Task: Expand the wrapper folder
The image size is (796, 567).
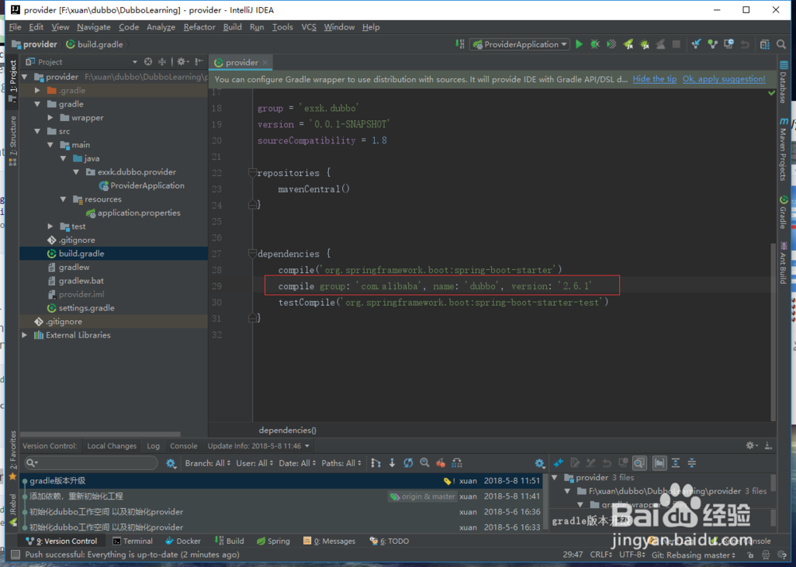Action: [x=50, y=117]
